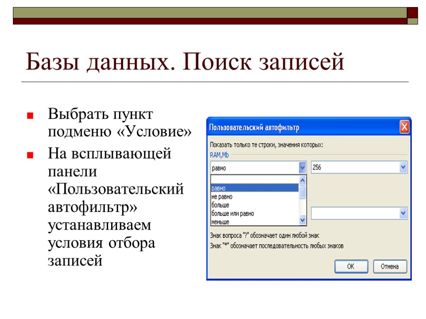The width and height of the screenshot is (426, 319).
Task: Pick 'меньше' from the condition list
Action: [x=255, y=222]
